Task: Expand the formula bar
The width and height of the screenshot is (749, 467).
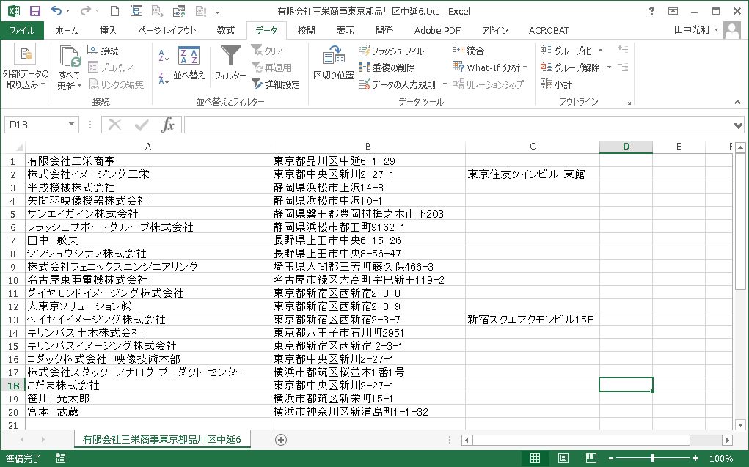Action: (738, 125)
